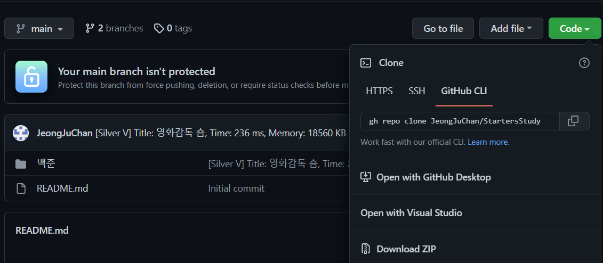Open the latest commit message by JeongJuChan
This screenshot has width=603, height=263.
click(220, 133)
